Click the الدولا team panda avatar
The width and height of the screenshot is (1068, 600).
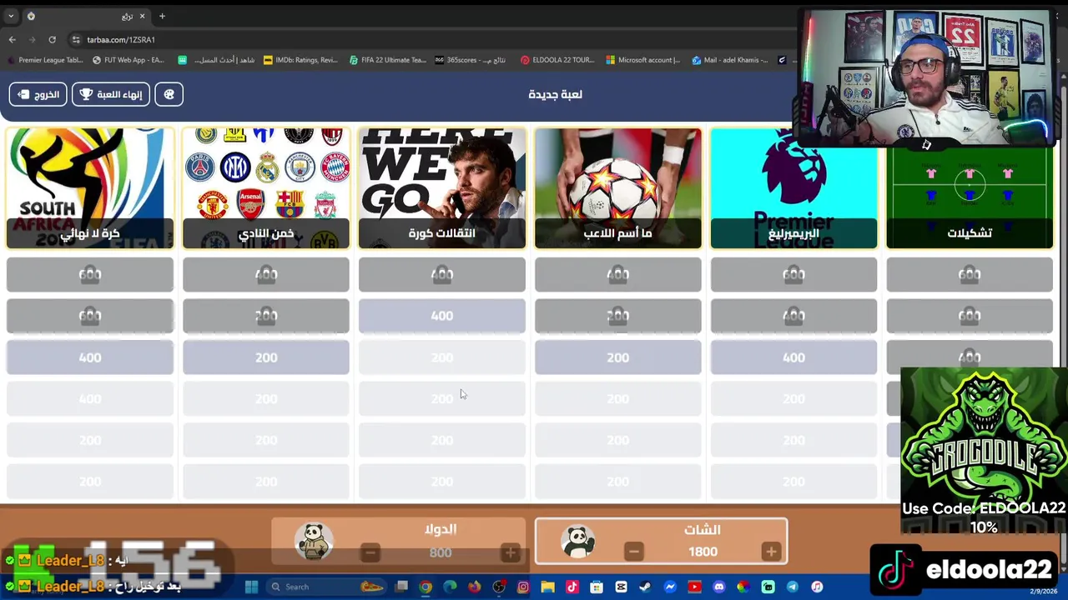[x=315, y=542]
